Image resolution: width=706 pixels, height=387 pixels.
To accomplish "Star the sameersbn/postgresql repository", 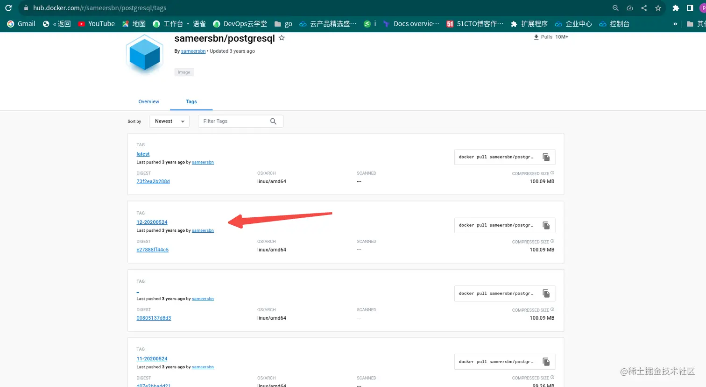I will [282, 38].
